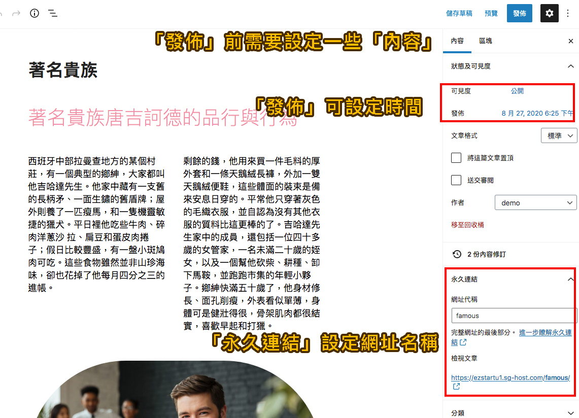Enable 將這篇文章置頂 checkbox
The image size is (579, 418).
point(456,158)
